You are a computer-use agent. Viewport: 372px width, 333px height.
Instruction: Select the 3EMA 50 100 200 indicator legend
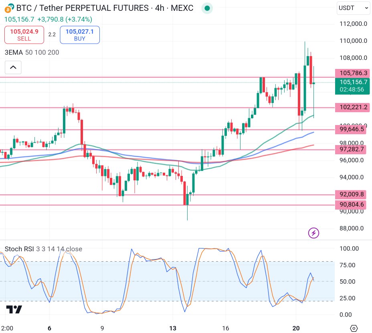tap(32, 52)
